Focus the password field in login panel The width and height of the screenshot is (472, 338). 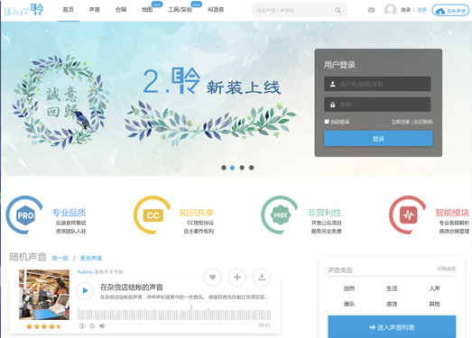coord(377,105)
